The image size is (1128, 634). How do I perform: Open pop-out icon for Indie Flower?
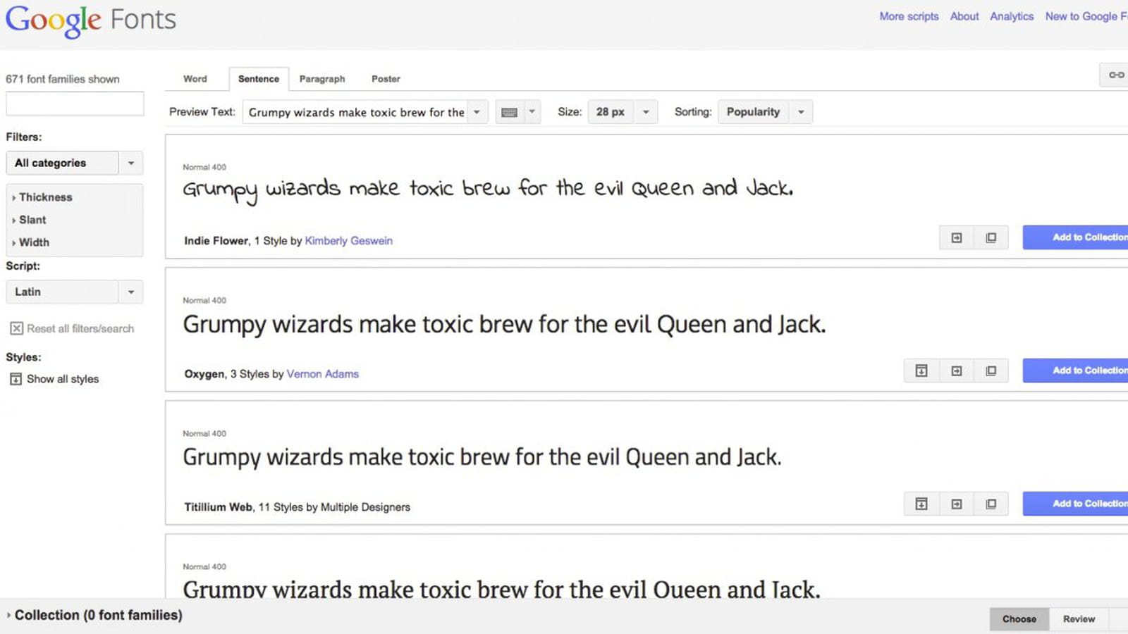(991, 238)
